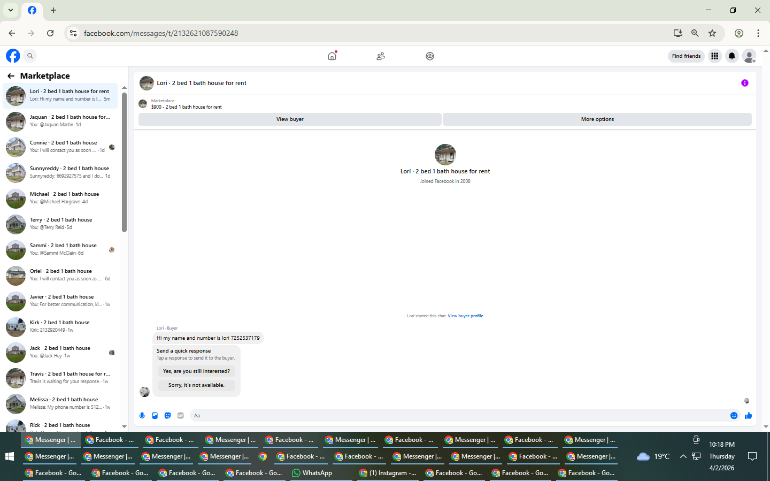Send quick response "Sorry, it's not available."
770x481 pixels.
pos(196,385)
